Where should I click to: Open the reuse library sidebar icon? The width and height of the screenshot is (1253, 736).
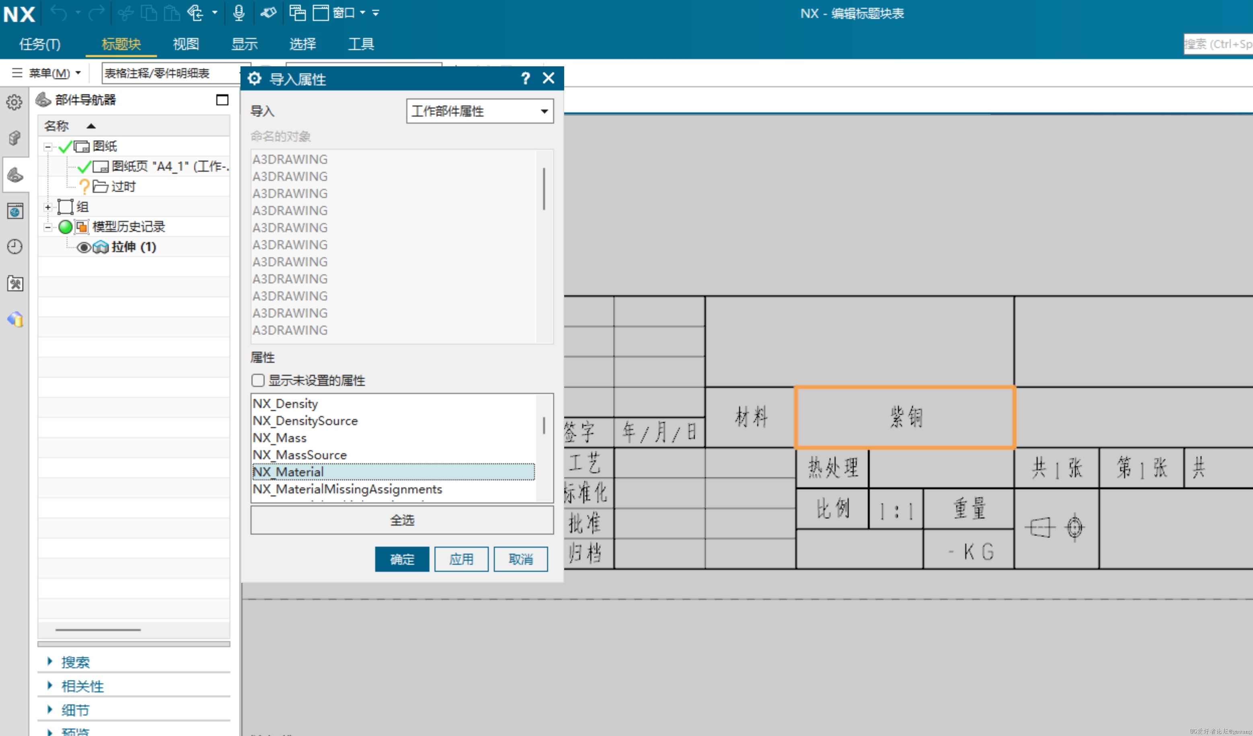[x=15, y=319]
